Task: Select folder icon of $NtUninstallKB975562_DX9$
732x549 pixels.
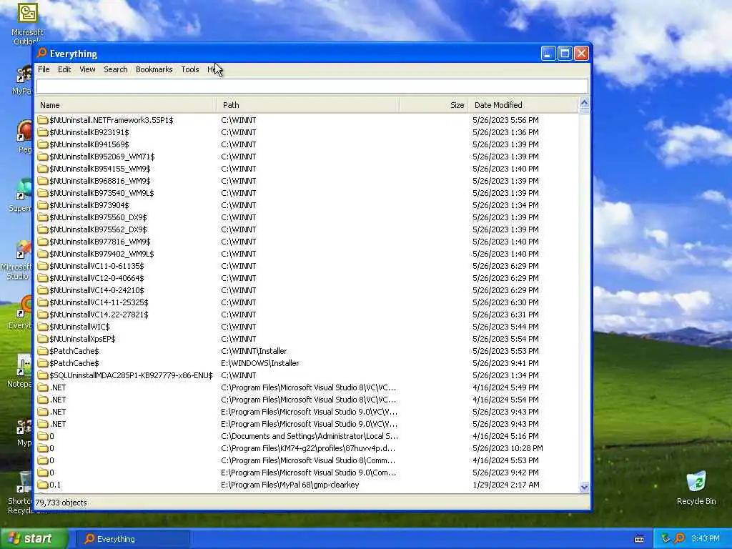Action: [x=43, y=229]
